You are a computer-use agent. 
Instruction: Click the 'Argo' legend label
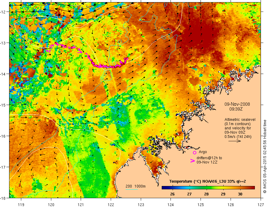click(x=203, y=152)
